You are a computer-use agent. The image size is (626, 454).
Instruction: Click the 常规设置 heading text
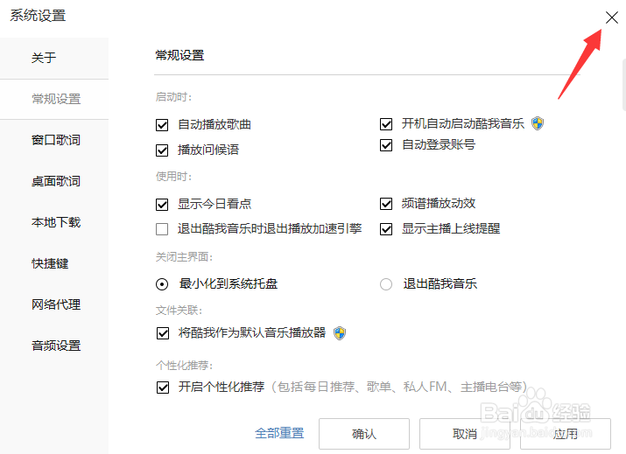(179, 55)
